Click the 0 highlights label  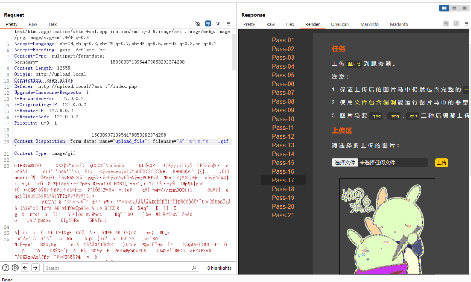[x=219, y=268]
